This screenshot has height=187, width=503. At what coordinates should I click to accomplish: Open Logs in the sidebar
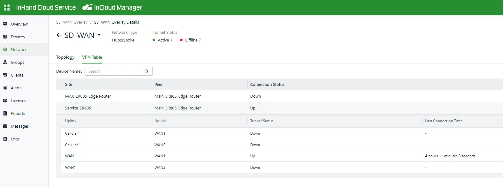point(24,139)
